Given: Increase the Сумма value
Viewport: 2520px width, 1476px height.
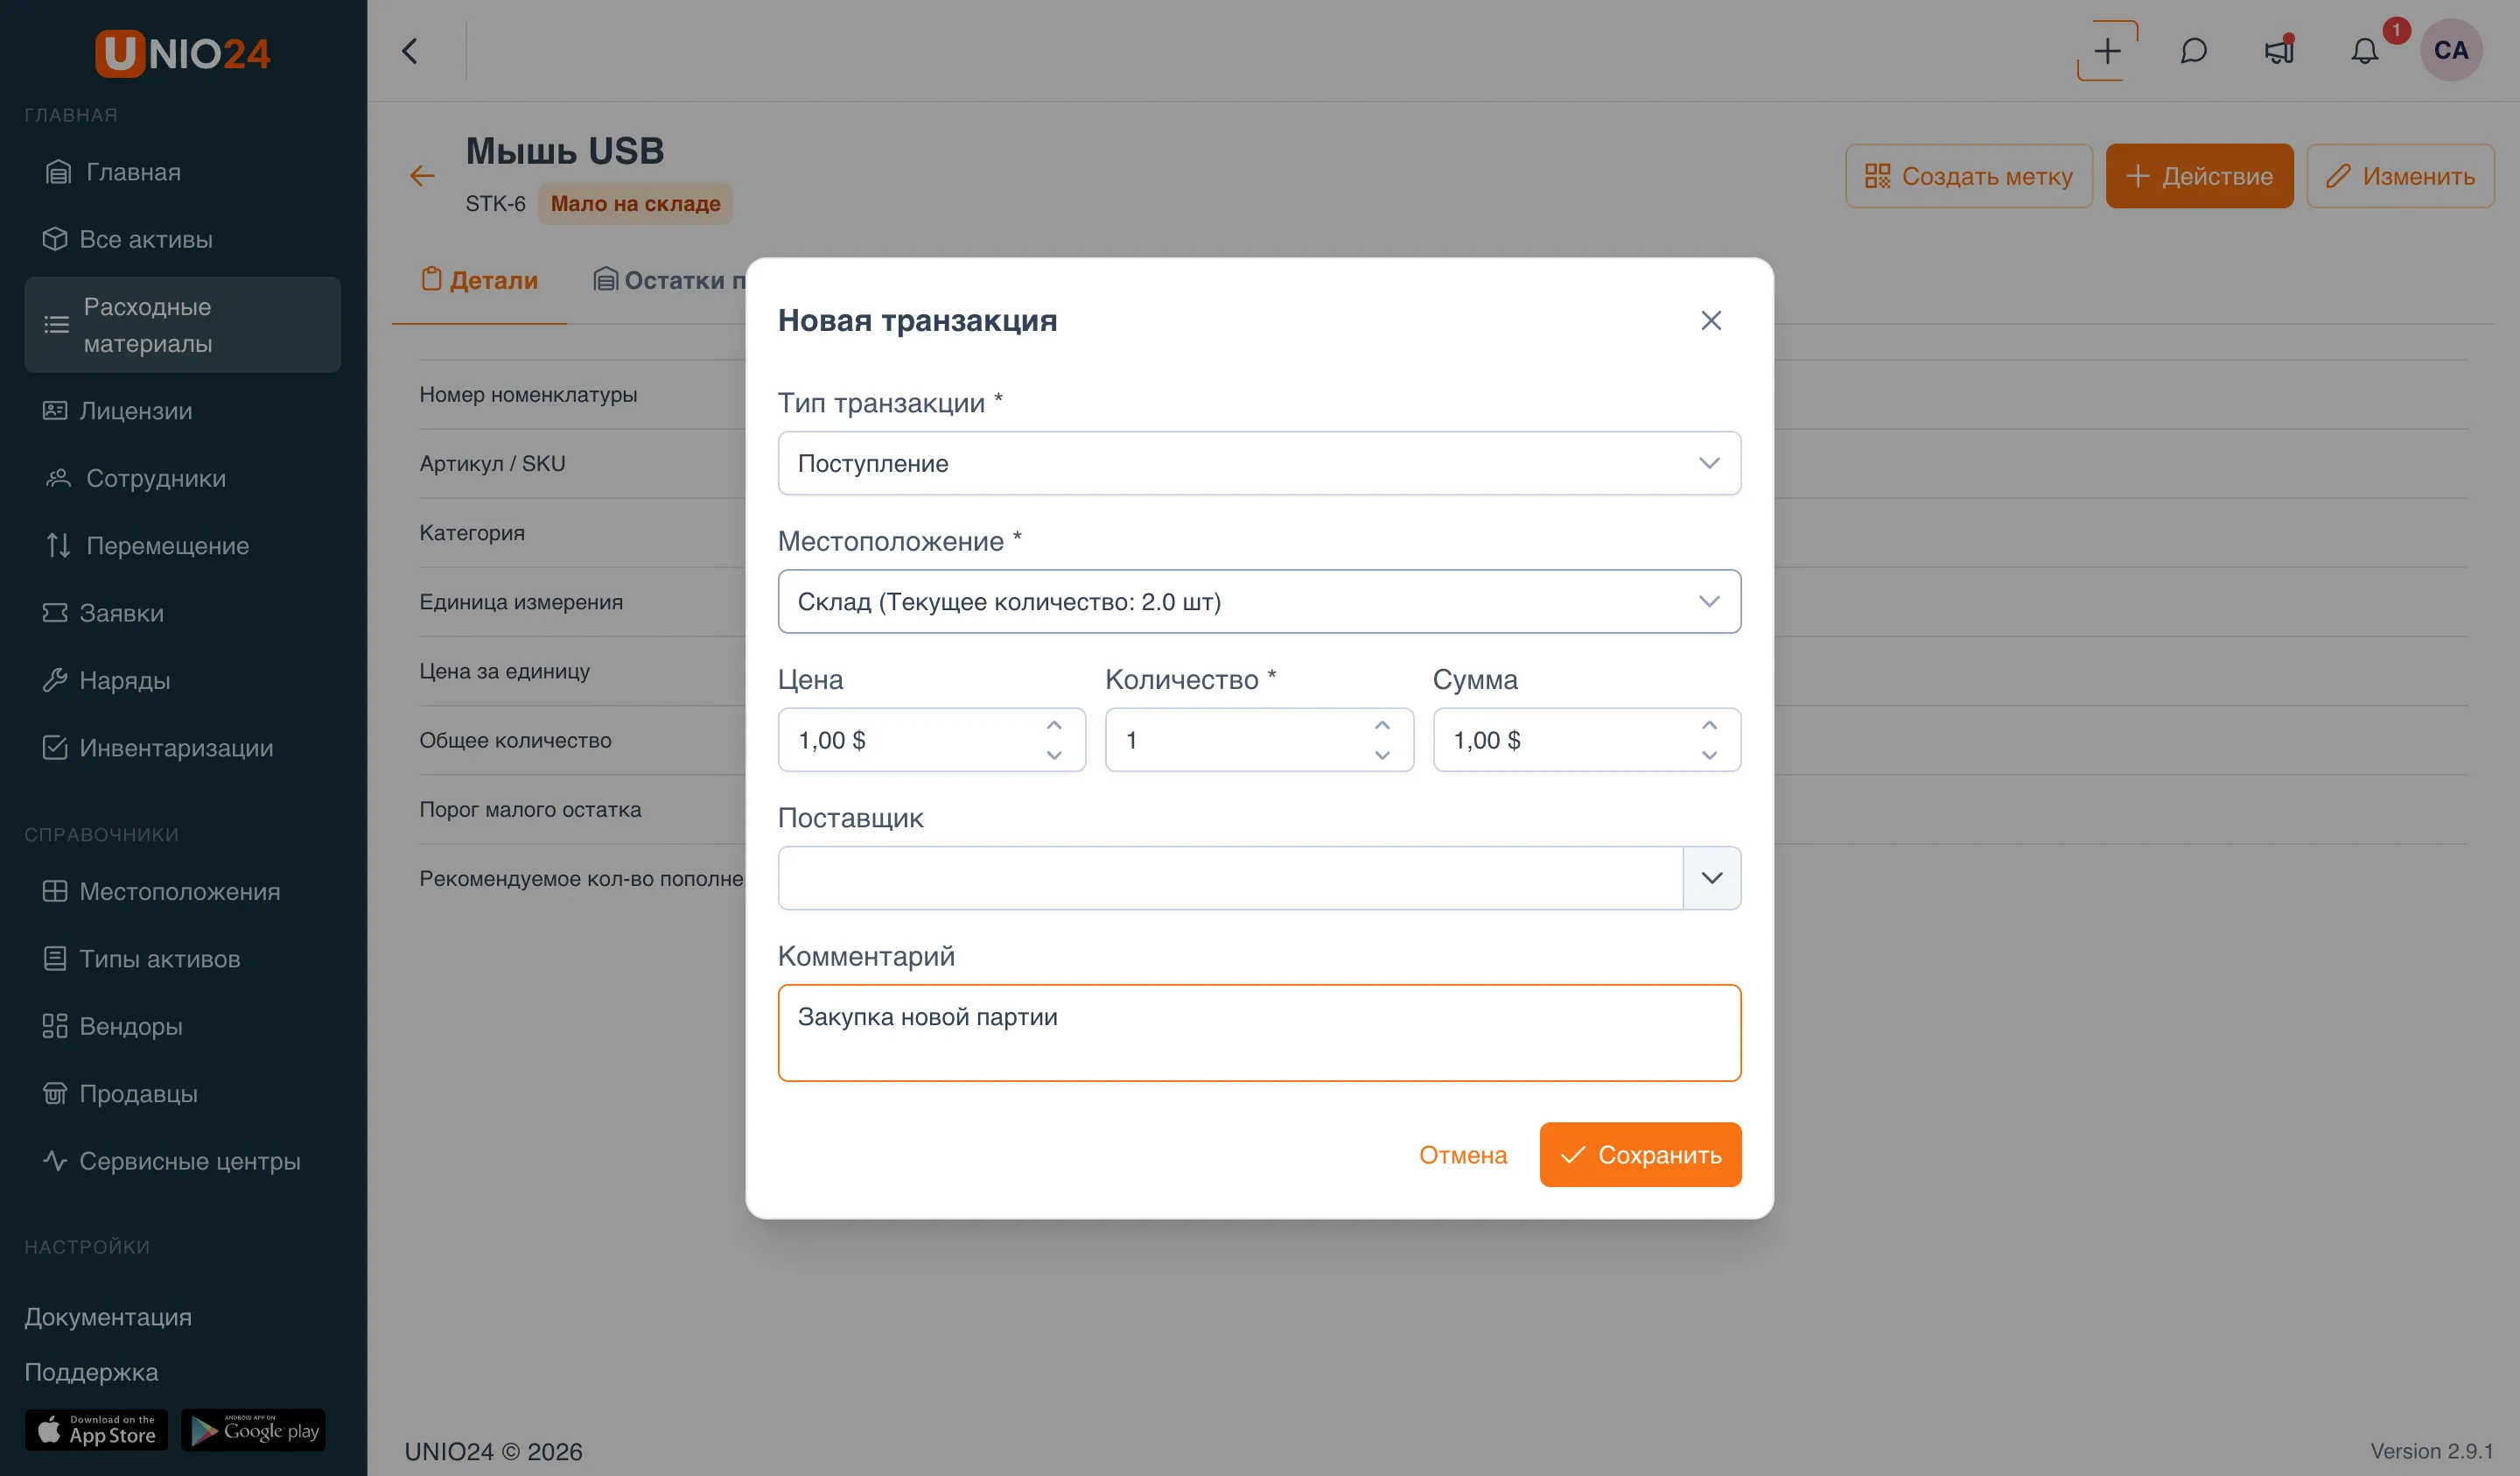Looking at the screenshot, I should pyautogui.click(x=1709, y=726).
